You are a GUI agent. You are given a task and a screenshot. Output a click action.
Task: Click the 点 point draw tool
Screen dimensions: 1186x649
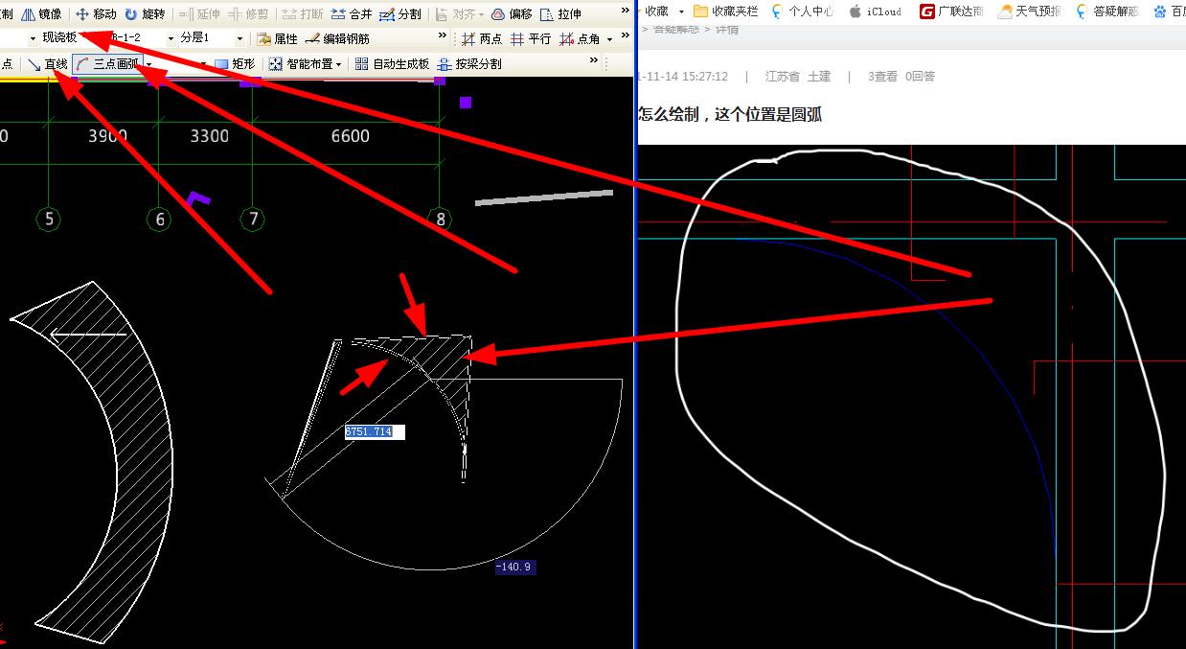pyautogui.click(x=7, y=64)
